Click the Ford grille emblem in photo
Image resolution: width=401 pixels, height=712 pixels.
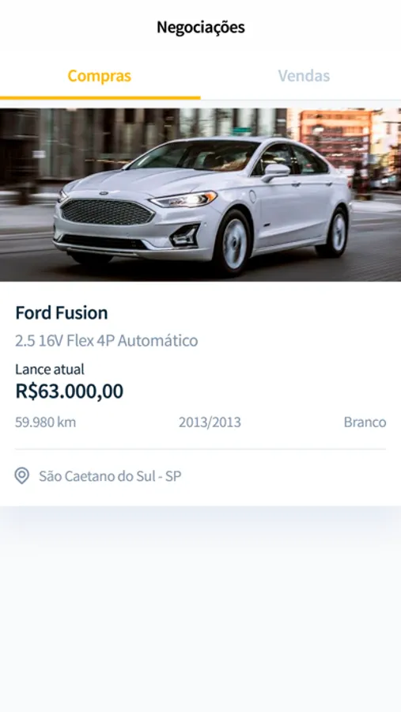(104, 193)
